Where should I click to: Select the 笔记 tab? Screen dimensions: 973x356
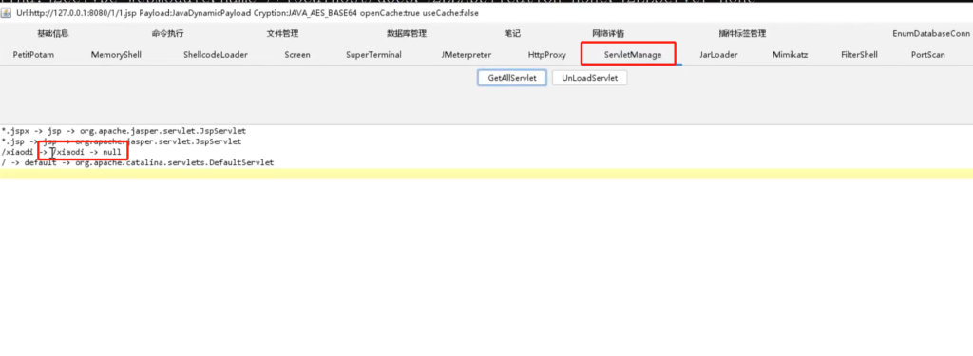tap(512, 34)
